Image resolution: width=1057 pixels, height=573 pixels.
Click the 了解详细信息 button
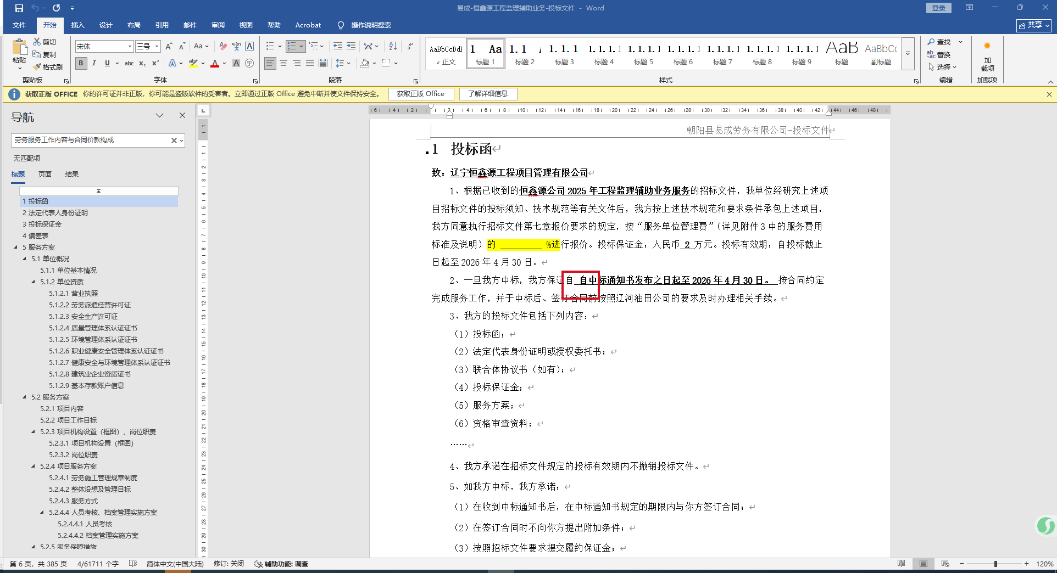click(x=488, y=94)
